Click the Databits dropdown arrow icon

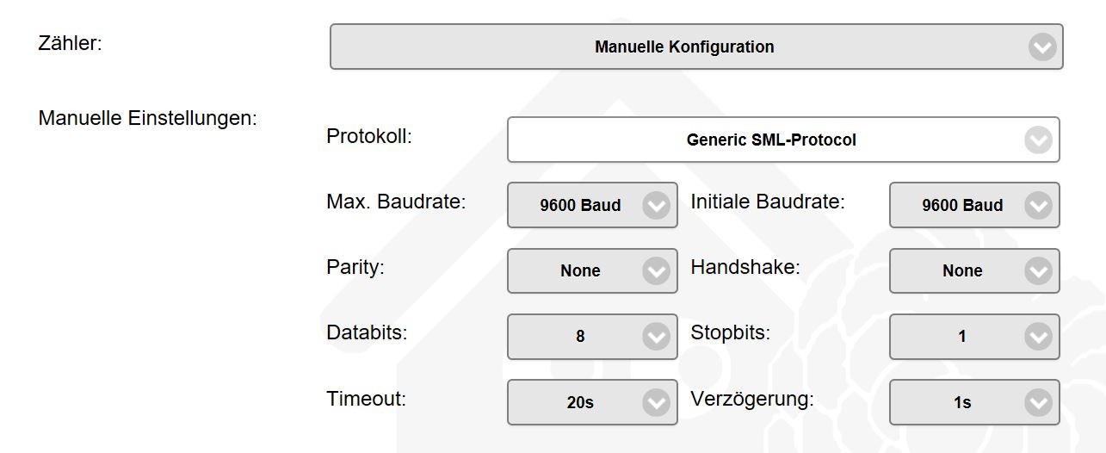coord(656,337)
